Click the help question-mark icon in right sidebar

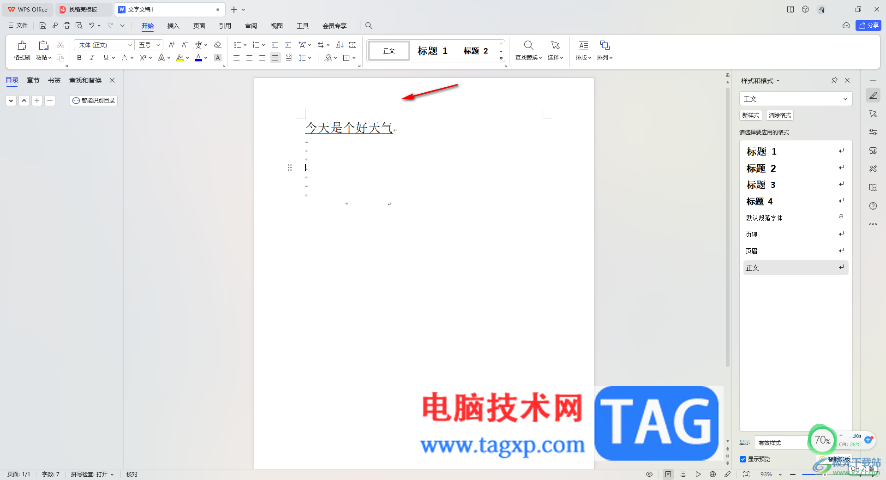[x=873, y=206]
